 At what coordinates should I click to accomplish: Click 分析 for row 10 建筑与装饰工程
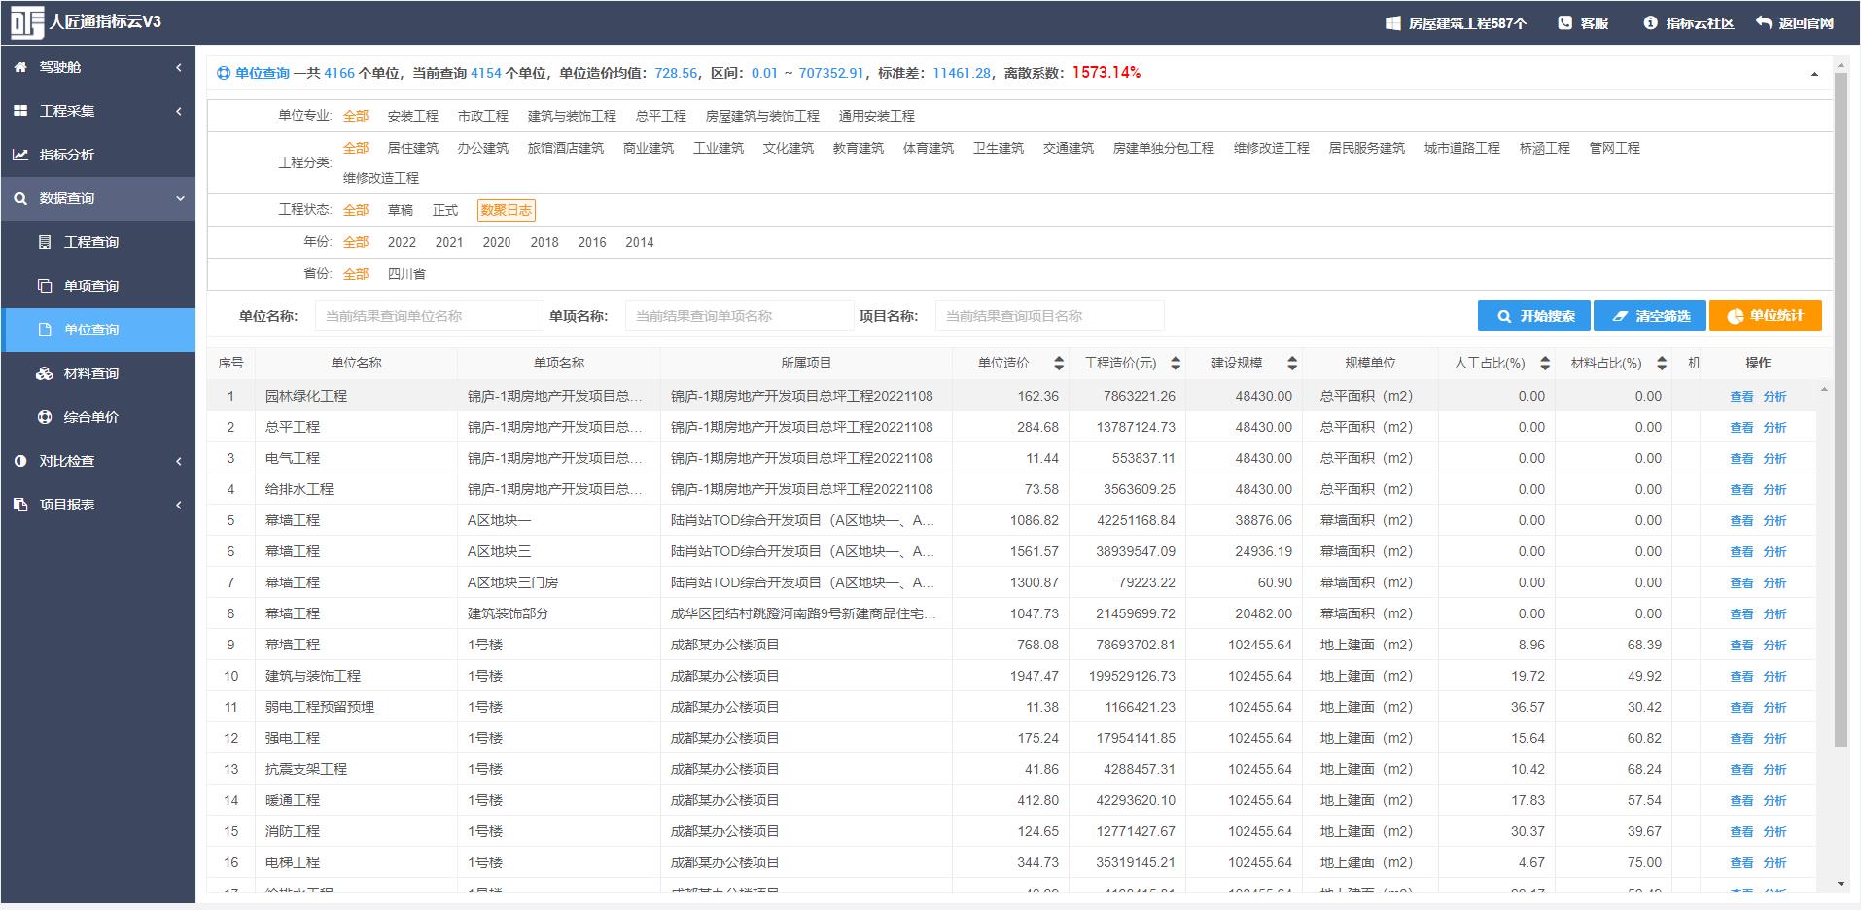[x=1774, y=677]
